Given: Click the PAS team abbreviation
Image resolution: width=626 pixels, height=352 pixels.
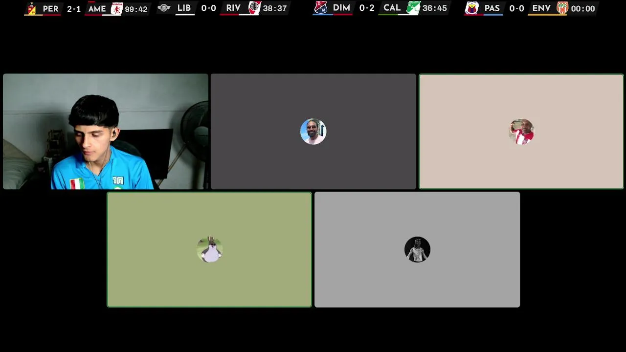Looking at the screenshot, I should [492, 9].
